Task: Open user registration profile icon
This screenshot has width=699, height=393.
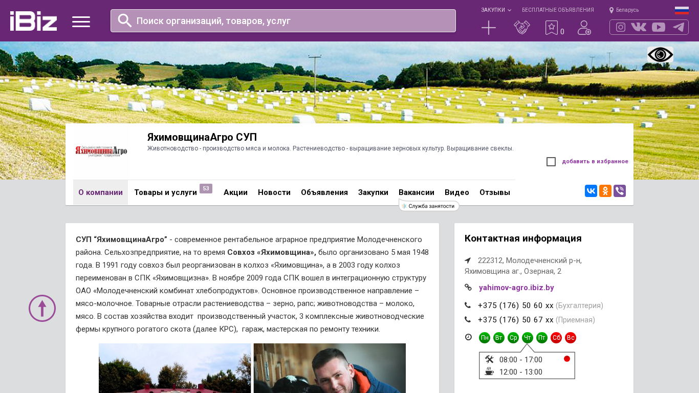Action: click(x=584, y=28)
